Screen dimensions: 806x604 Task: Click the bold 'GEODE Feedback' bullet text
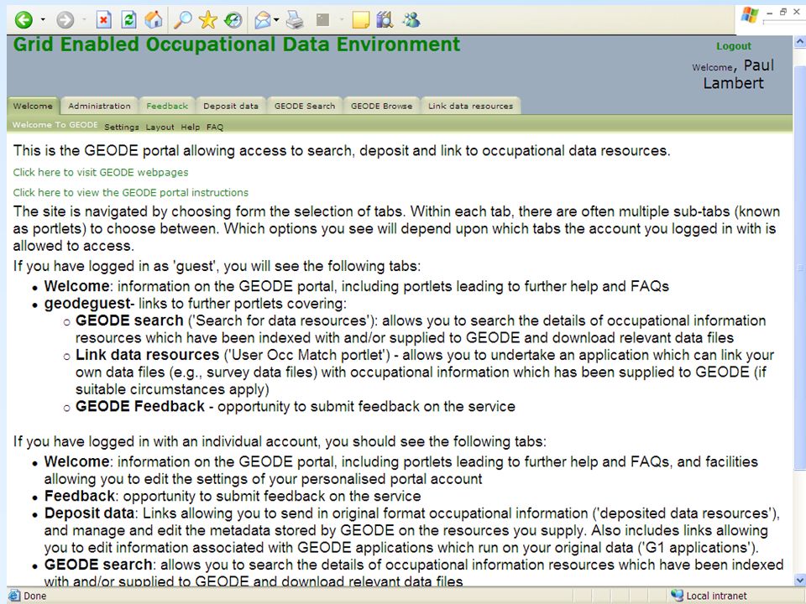(x=140, y=406)
